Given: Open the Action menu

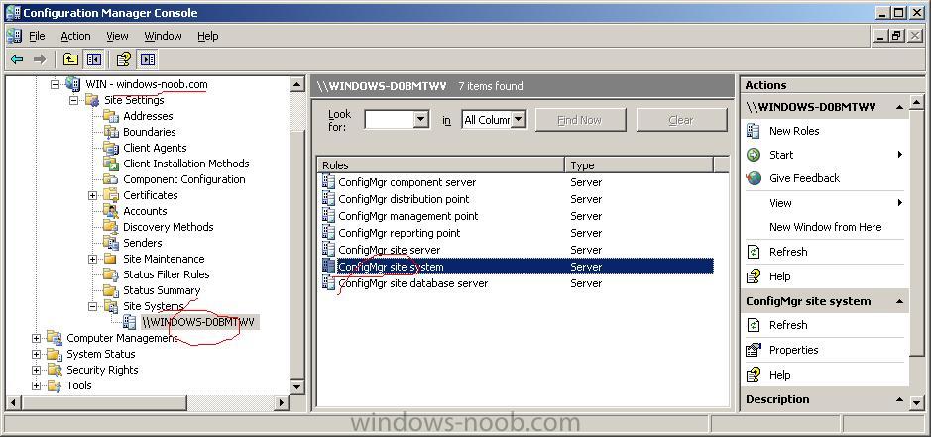Looking at the screenshot, I should pyautogui.click(x=76, y=37).
